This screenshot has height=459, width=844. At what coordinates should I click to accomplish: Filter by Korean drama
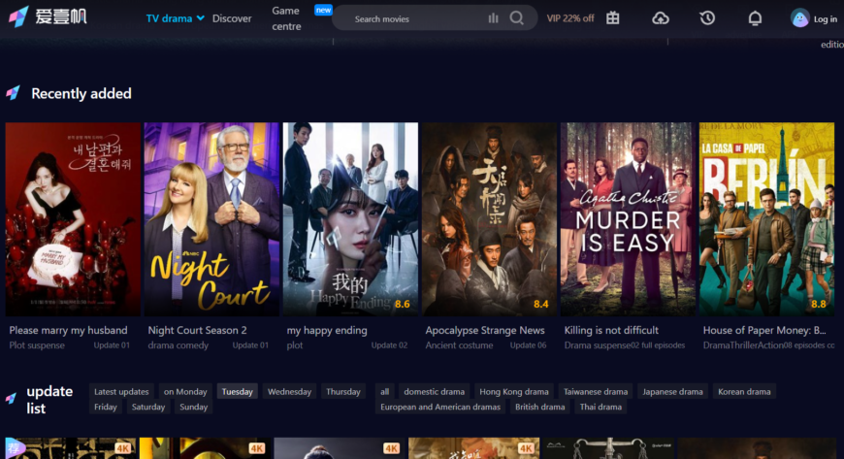click(744, 392)
